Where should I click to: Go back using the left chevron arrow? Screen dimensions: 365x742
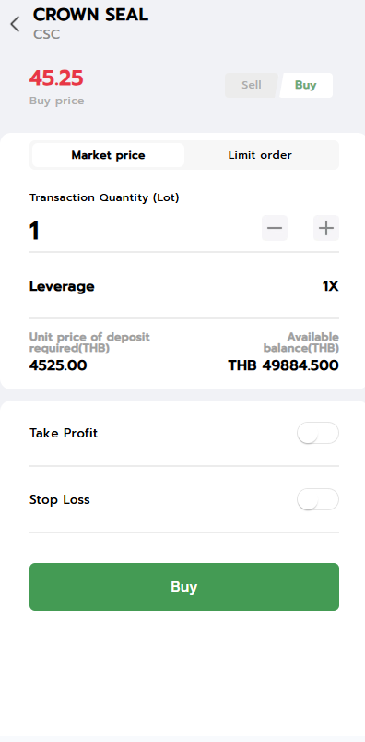(15, 24)
